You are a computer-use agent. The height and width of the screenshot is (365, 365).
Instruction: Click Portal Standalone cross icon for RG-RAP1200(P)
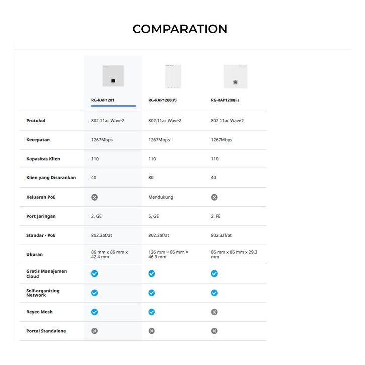(152, 331)
